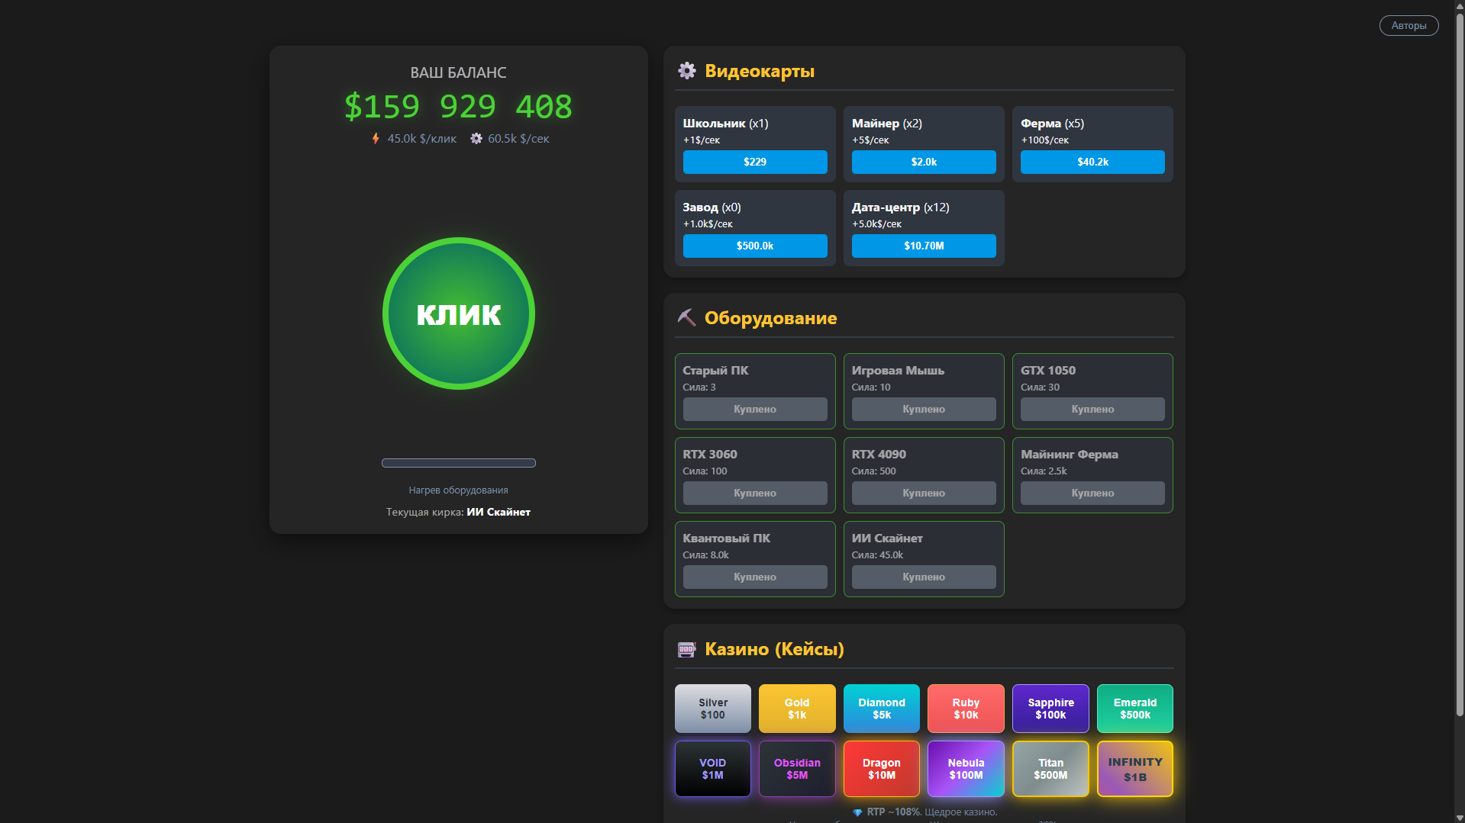The height and width of the screenshot is (823, 1465).
Task: Click the slot machine icon beside Казино
Action: [686, 649]
